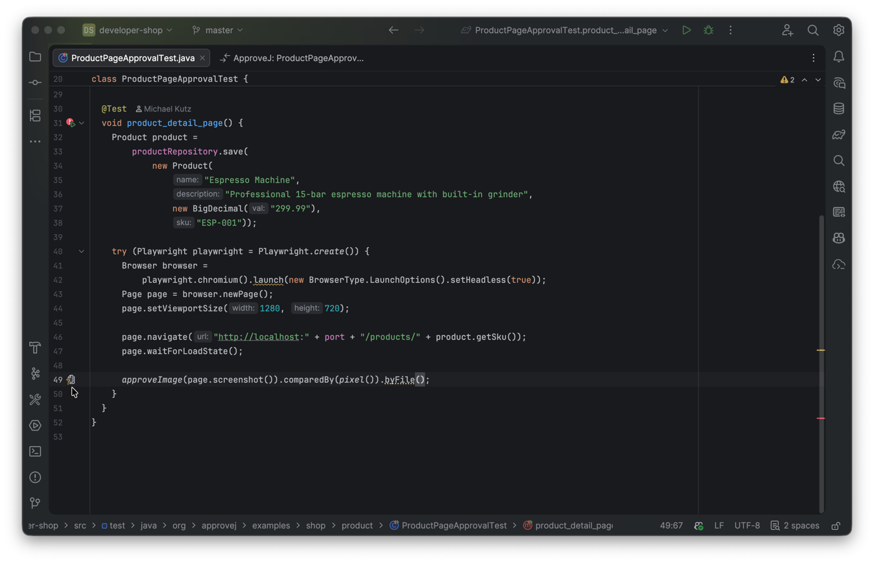Open the Notifications bell panel

(838, 57)
